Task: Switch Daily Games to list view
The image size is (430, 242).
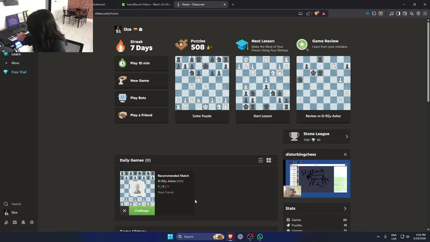Action: point(261,160)
